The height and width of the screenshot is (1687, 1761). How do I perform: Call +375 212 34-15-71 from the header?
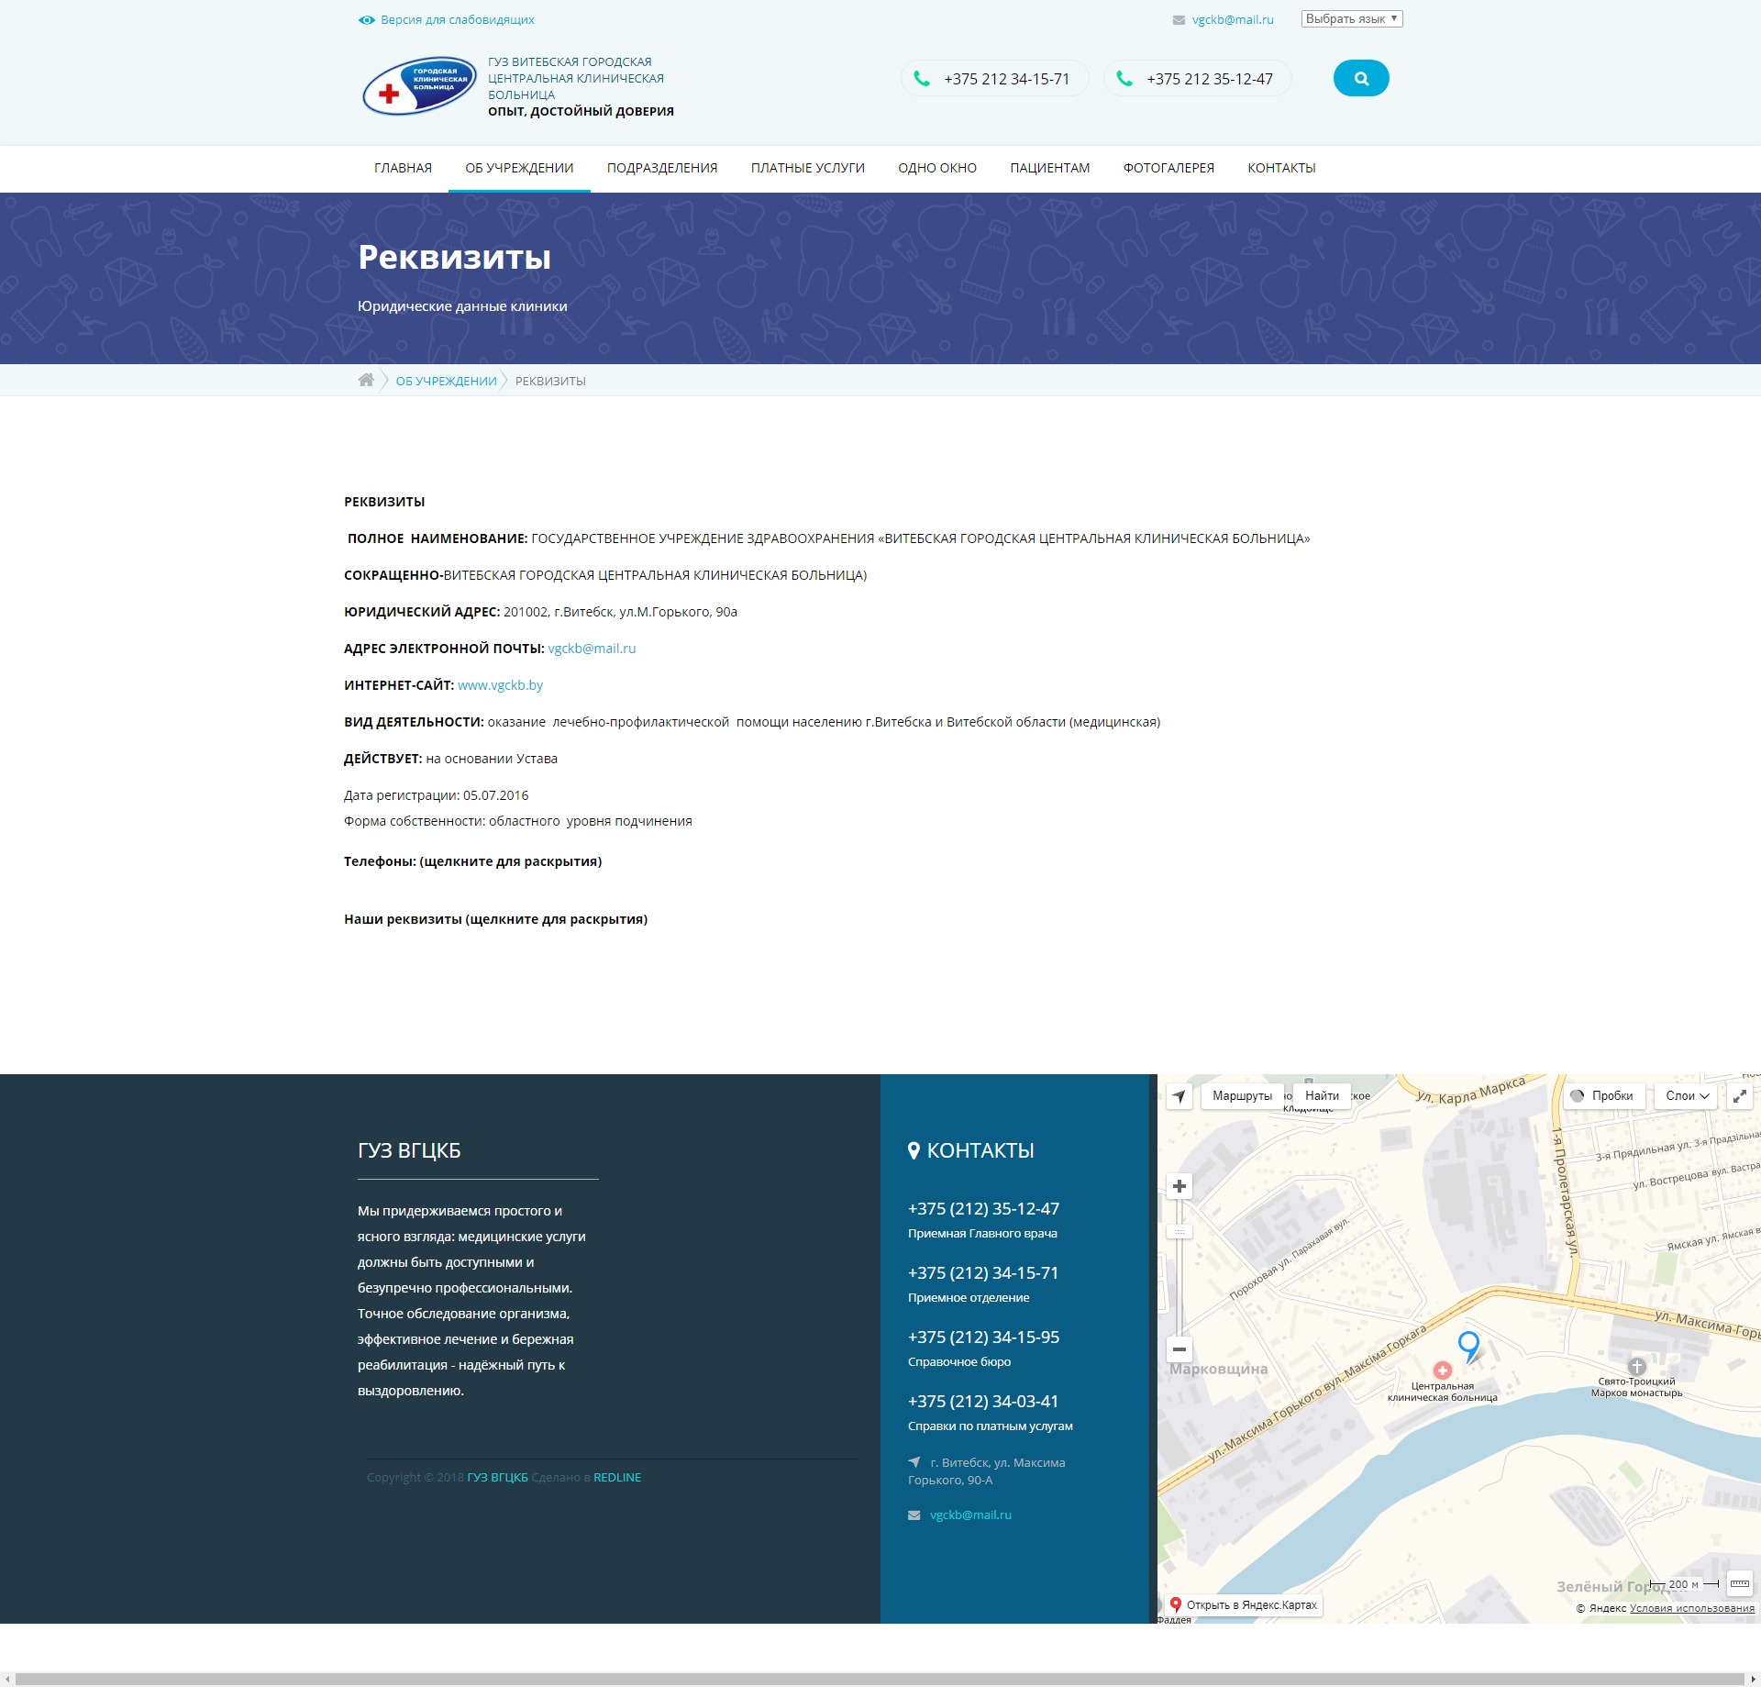point(1006,79)
